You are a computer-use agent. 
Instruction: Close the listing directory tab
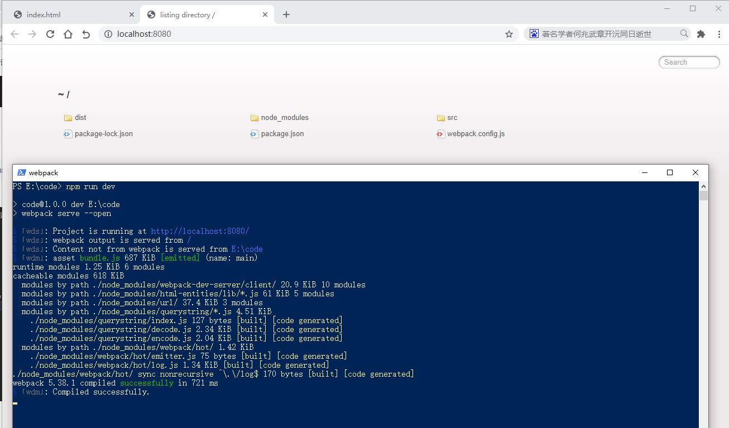266,15
